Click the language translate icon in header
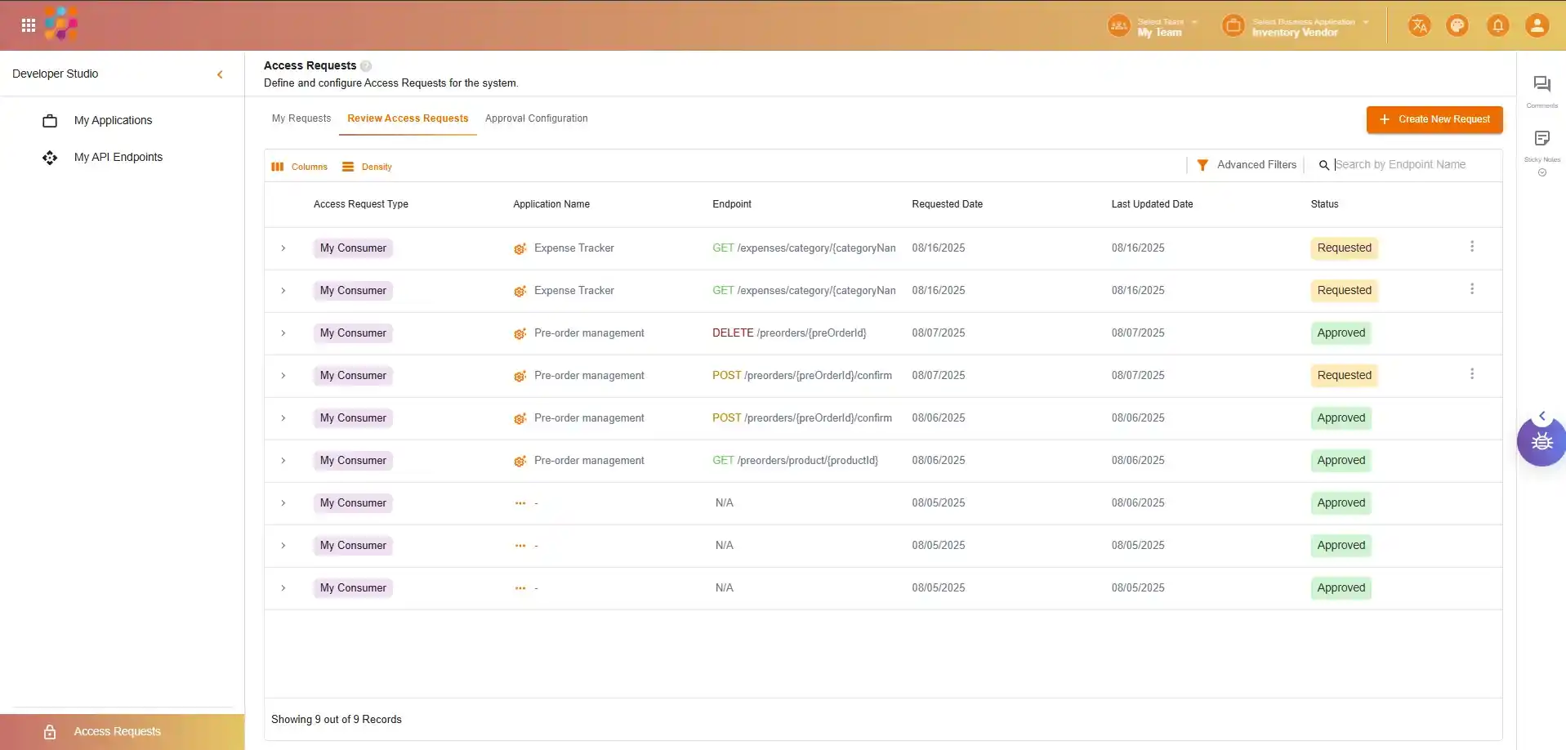The width and height of the screenshot is (1566, 750). click(1419, 26)
